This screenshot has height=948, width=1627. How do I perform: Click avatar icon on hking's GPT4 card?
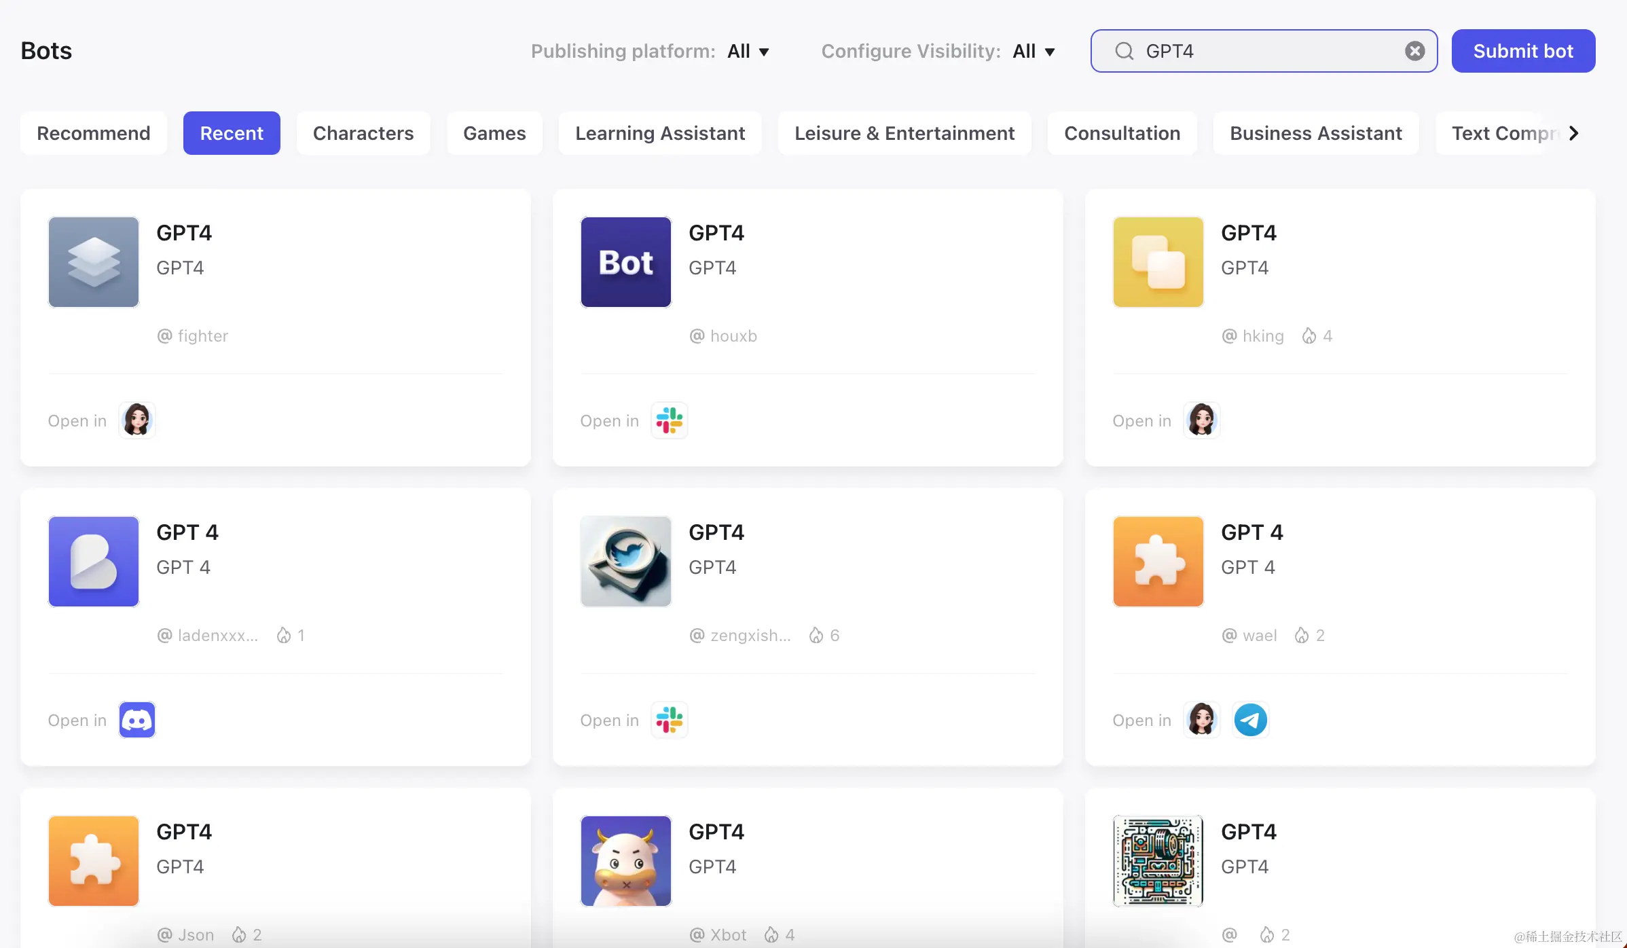[1201, 420]
